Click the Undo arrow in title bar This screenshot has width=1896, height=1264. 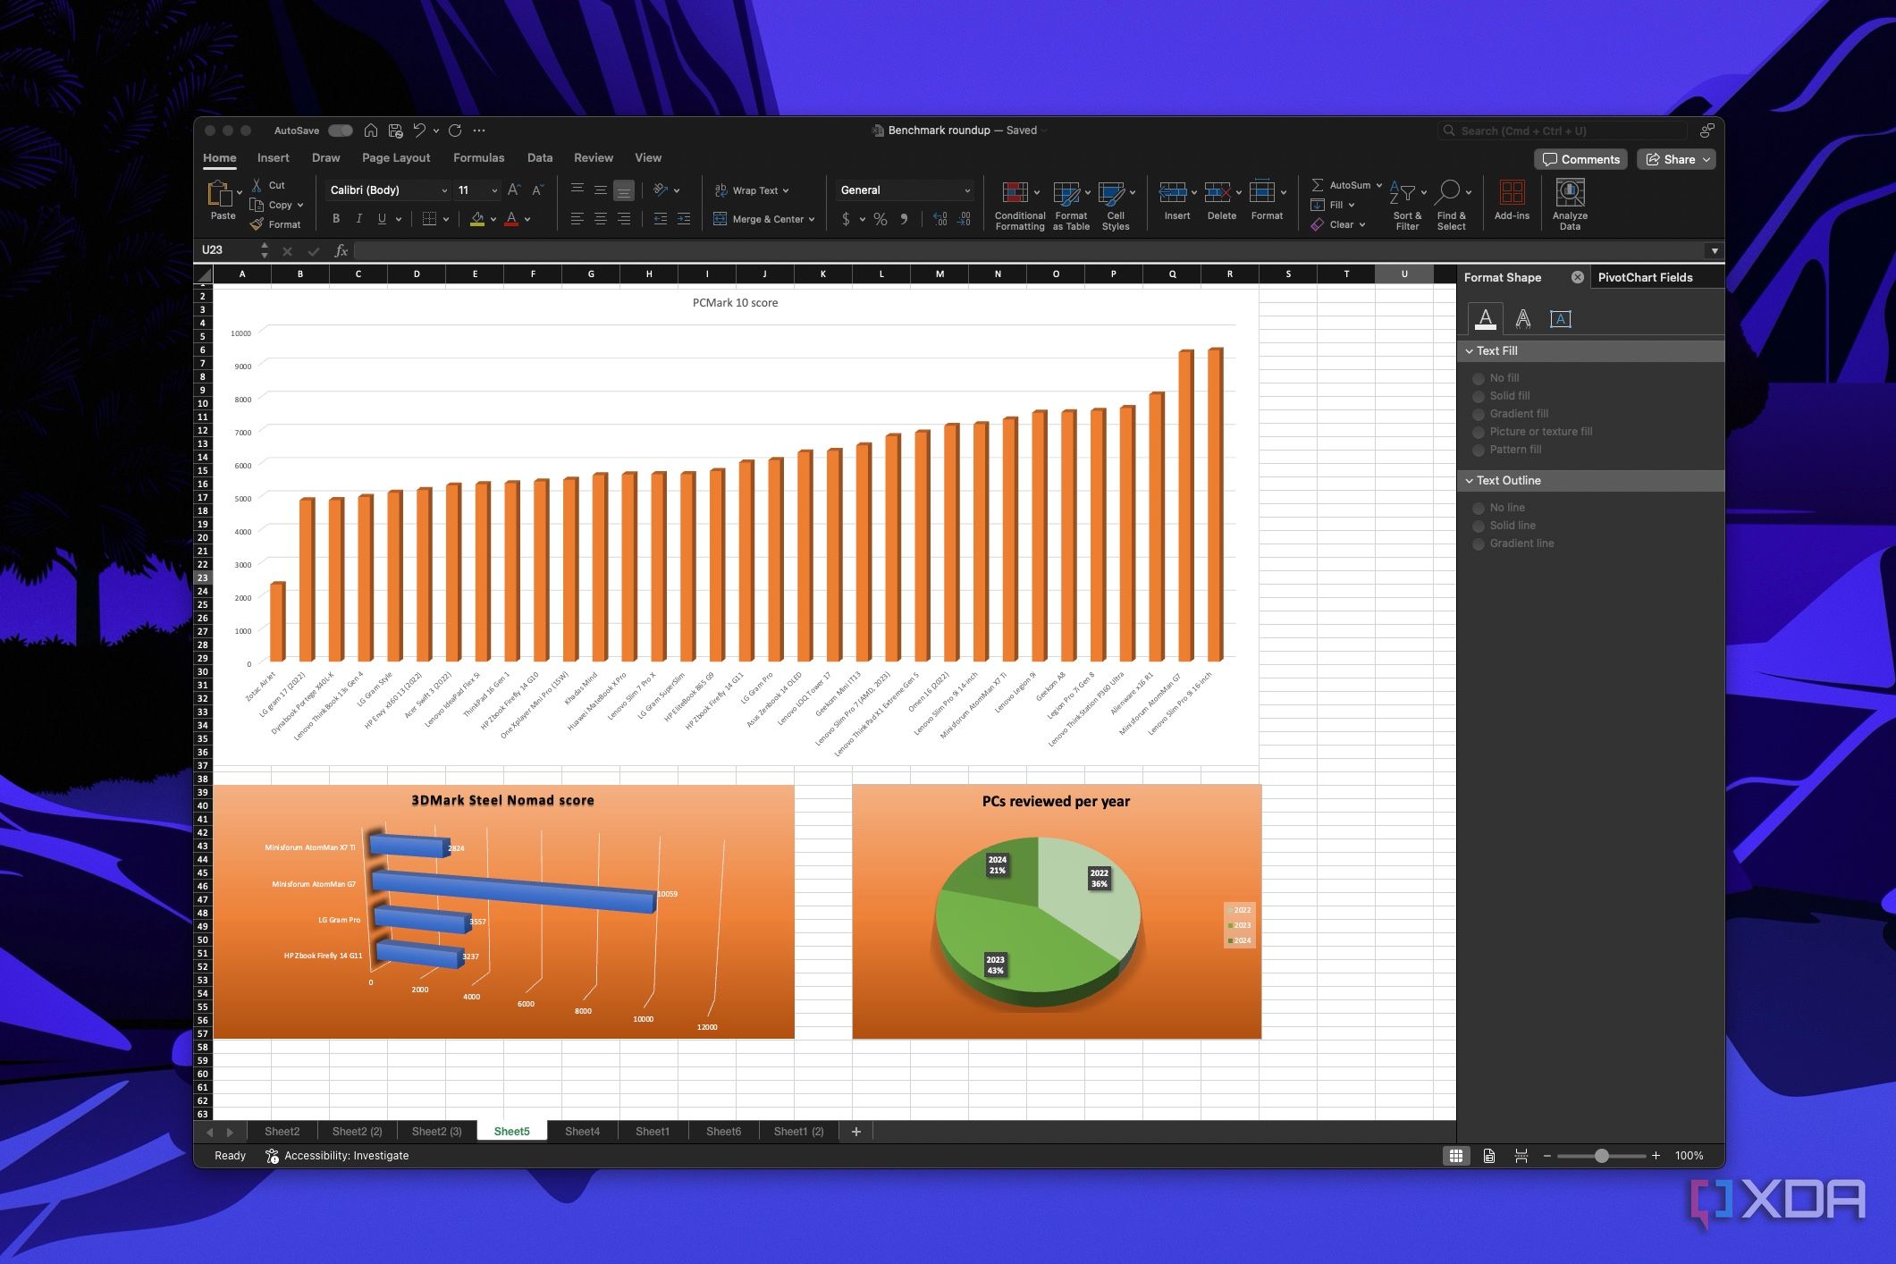pyautogui.click(x=419, y=131)
